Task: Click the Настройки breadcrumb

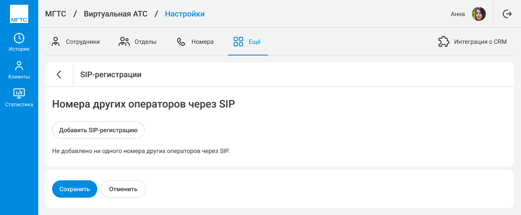Action: click(185, 14)
